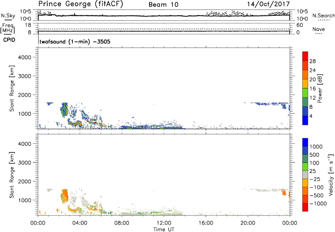Click the 'Velocity [m s-1]' color bar label
This screenshot has width=335, height=232.
331,175
